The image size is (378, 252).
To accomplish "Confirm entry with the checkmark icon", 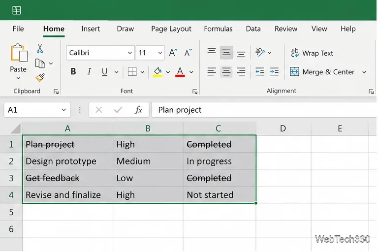I will pyautogui.click(x=118, y=110).
